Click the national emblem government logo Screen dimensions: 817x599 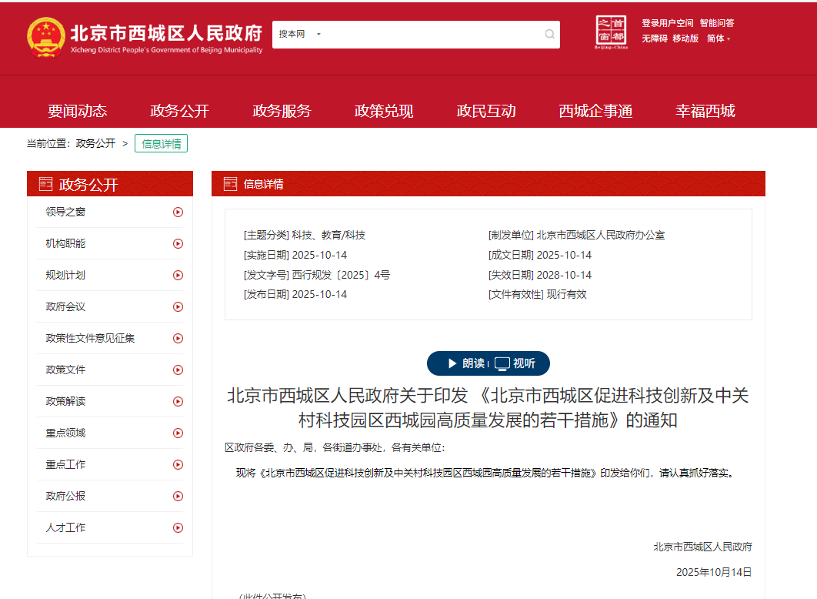tap(45, 33)
